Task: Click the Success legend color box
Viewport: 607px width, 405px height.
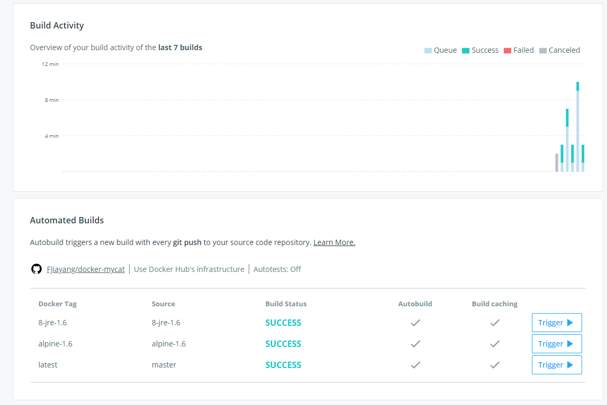Action: coord(466,51)
